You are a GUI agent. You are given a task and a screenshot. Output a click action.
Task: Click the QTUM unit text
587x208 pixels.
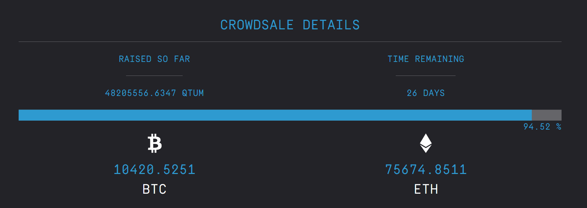click(x=193, y=93)
